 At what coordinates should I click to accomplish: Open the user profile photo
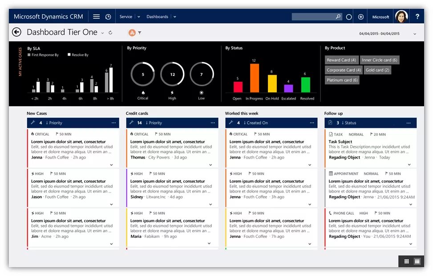[x=401, y=16]
